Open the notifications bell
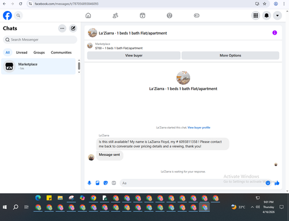This screenshot has width=289, height=221. (x=266, y=16)
